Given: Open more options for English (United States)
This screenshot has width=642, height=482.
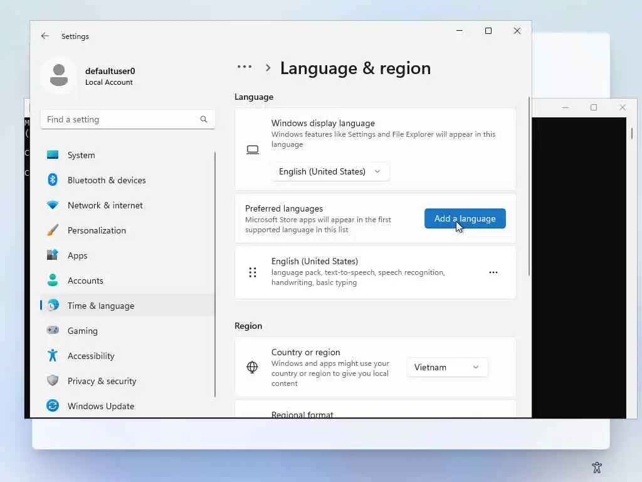Looking at the screenshot, I should click(493, 272).
